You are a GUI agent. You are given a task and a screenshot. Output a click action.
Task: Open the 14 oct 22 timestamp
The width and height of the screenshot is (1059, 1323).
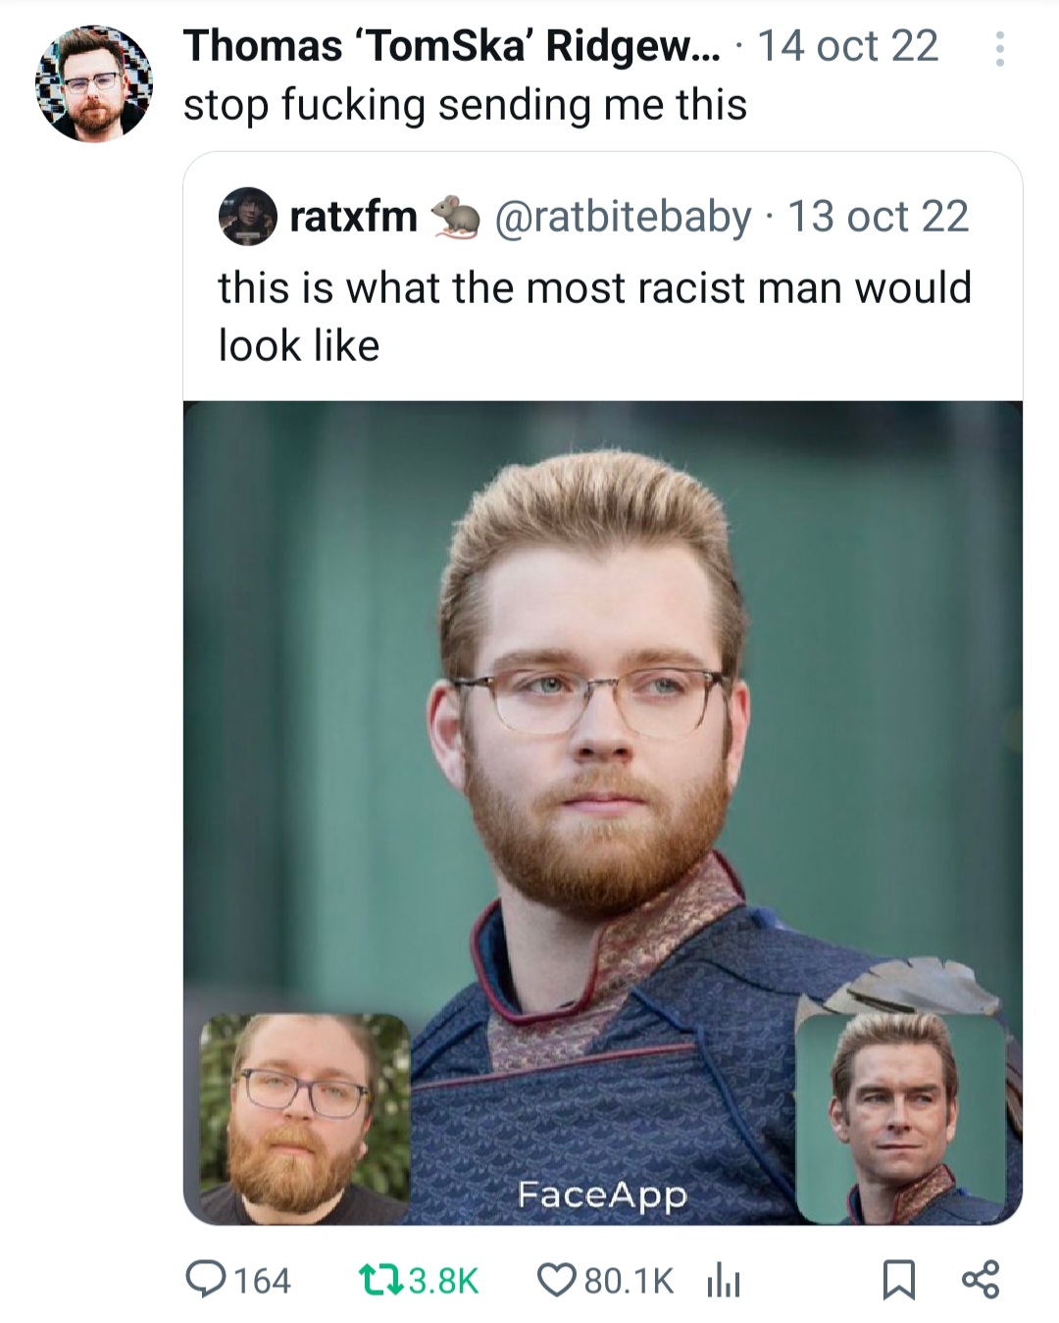pyautogui.click(x=848, y=46)
